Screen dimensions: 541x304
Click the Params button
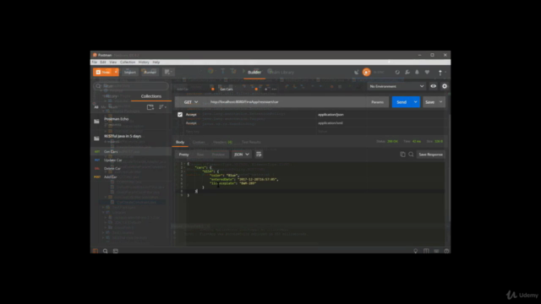click(x=378, y=102)
